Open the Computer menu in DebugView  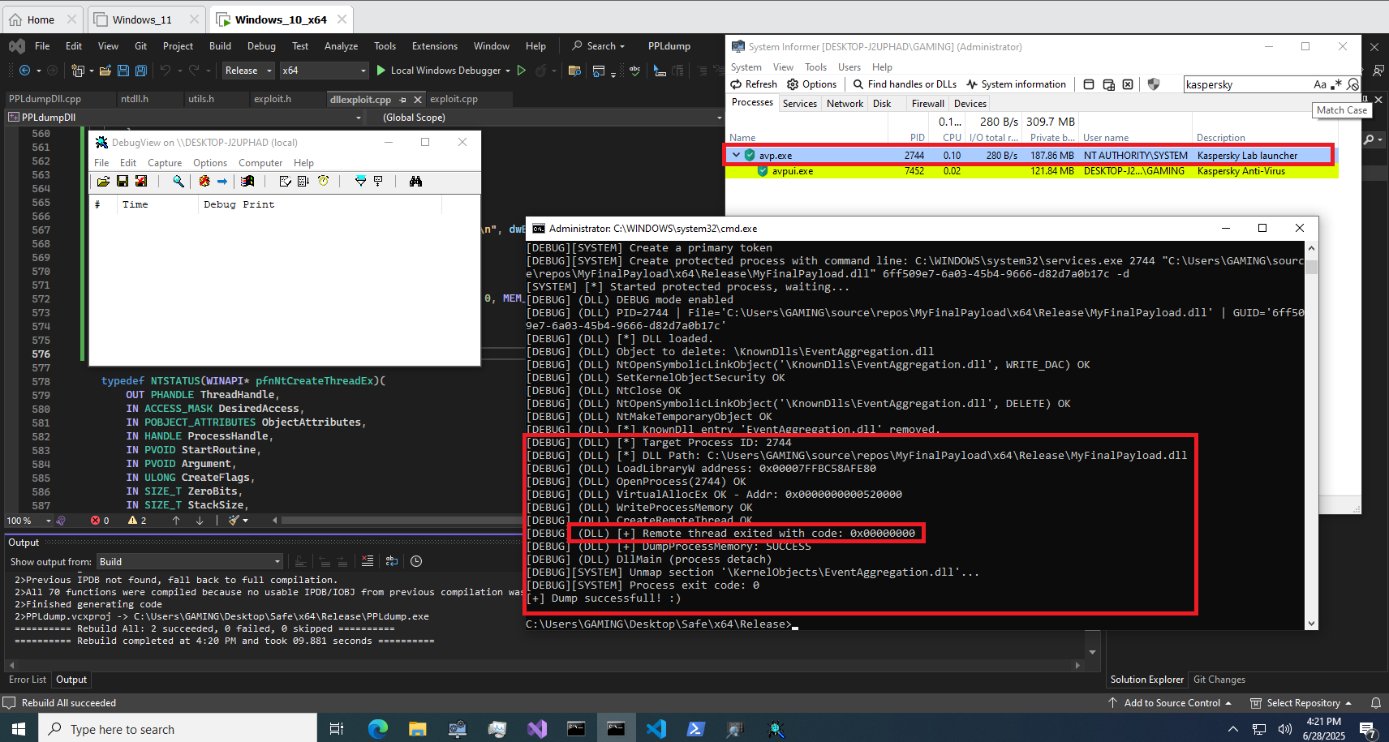coord(260,163)
